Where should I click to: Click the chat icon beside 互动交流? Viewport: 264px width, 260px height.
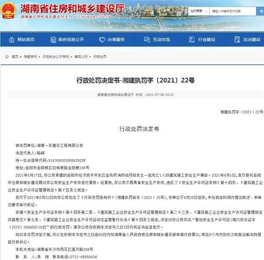coord(147,40)
